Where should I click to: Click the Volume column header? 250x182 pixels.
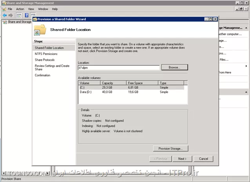click(89, 83)
